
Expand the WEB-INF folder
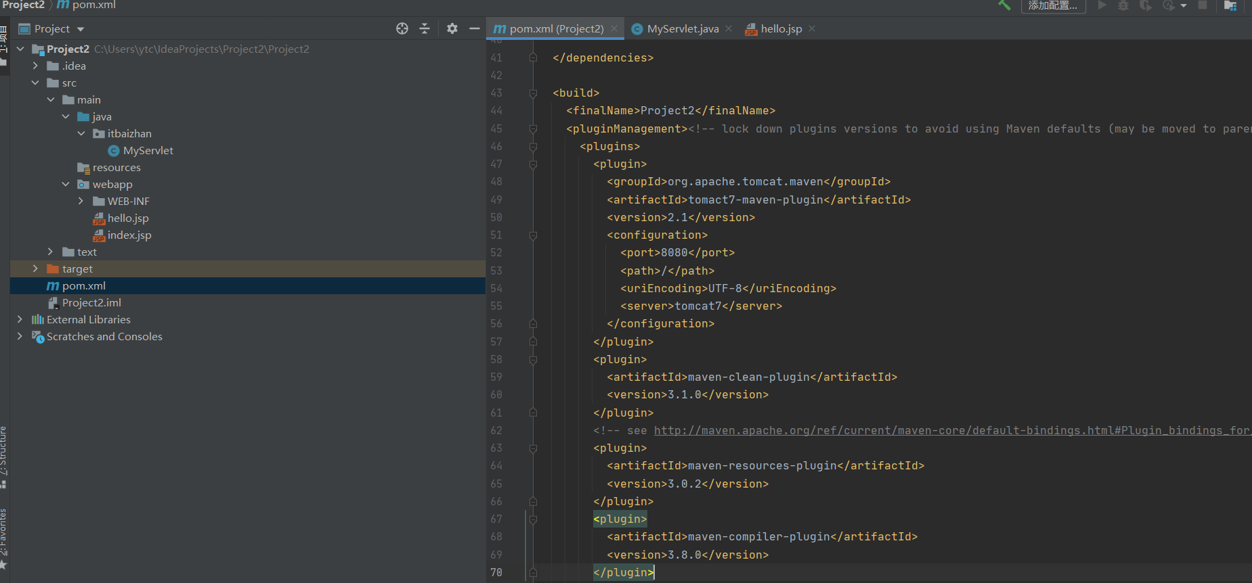point(81,201)
